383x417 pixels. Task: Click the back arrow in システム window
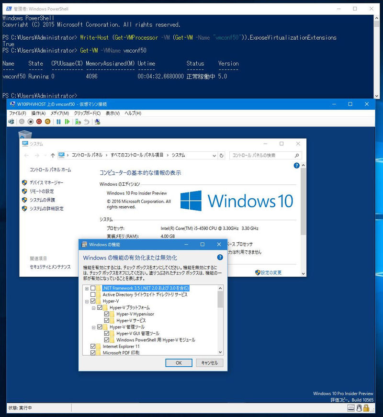click(26, 155)
